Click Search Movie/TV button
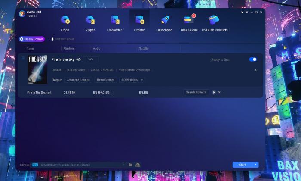 (196, 92)
